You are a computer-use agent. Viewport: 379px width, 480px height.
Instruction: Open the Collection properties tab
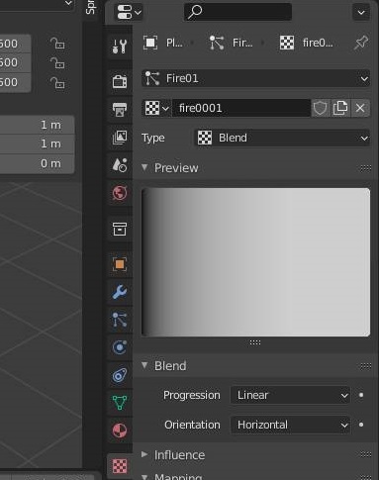pos(120,229)
